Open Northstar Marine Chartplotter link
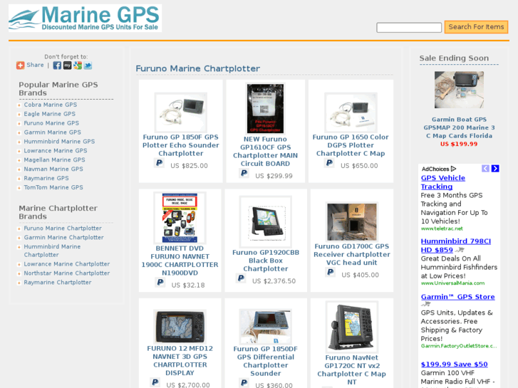The width and height of the screenshot is (518, 388). (x=67, y=273)
